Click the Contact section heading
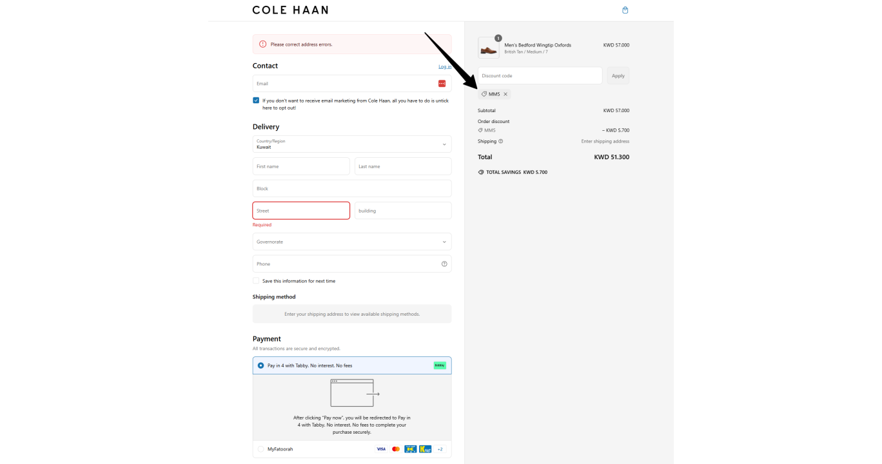This screenshot has height=464, width=882. 266,66
